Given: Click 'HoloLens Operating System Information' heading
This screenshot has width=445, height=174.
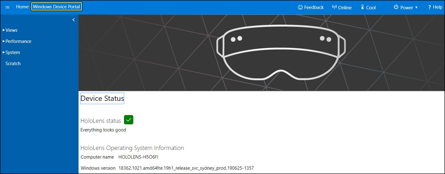Looking at the screenshot, I should pyautogui.click(x=132, y=148).
